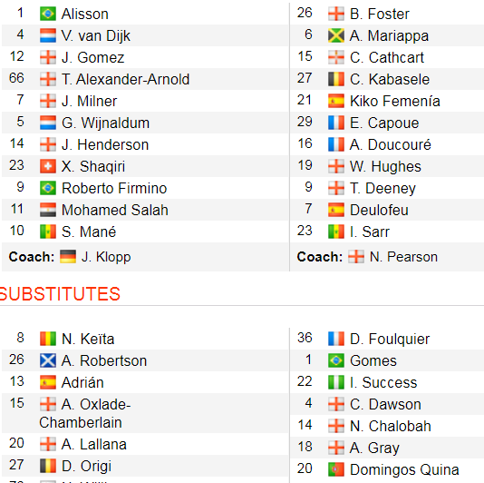The height and width of the screenshot is (483, 484).
Task: Click the Portugal flag next to Domingos Quina
Action: point(336,469)
